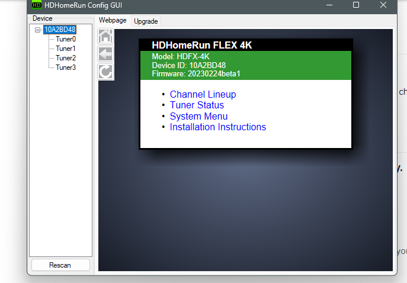Open the Tuner Status link

point(197,105)
